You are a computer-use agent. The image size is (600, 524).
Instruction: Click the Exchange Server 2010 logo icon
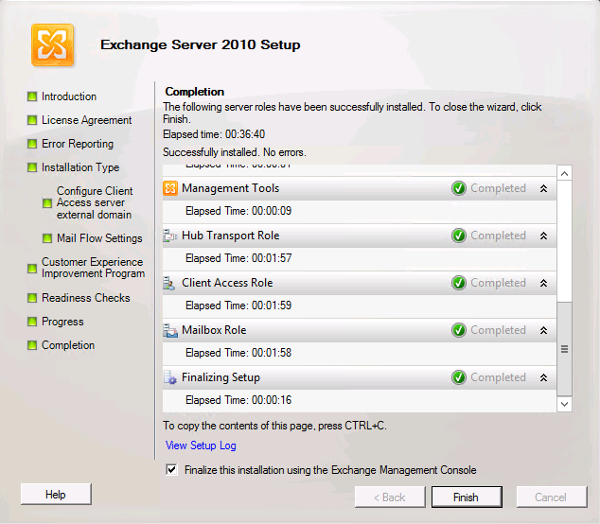coord(52,44)
